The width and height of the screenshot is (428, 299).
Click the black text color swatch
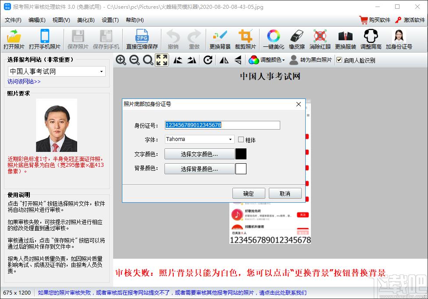pos(241,154)
